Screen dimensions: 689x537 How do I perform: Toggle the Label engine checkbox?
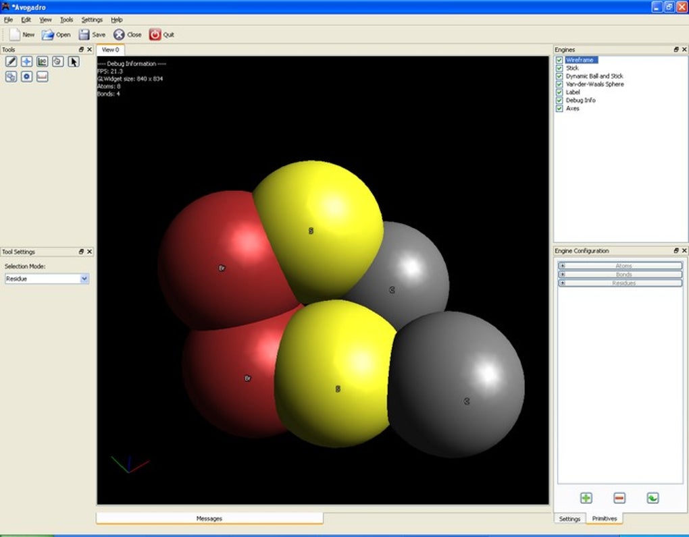(x=559, y=92)
